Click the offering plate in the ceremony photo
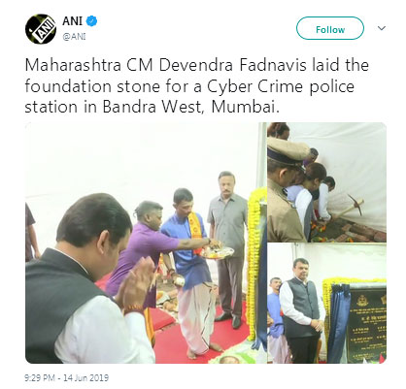 pyautogui.click(x=217, y=253)
